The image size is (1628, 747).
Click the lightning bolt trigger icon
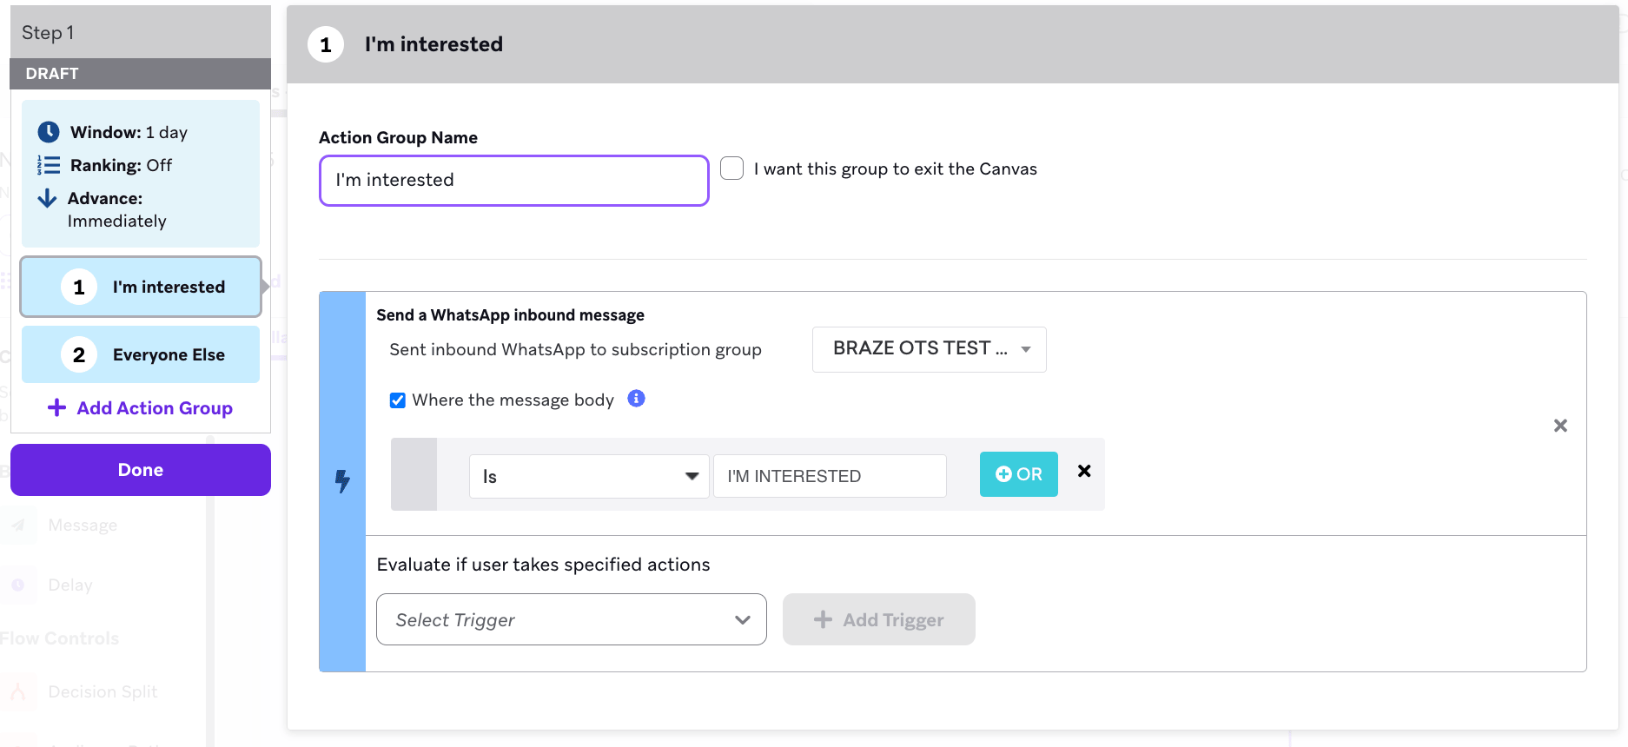[x=342, y=481]
